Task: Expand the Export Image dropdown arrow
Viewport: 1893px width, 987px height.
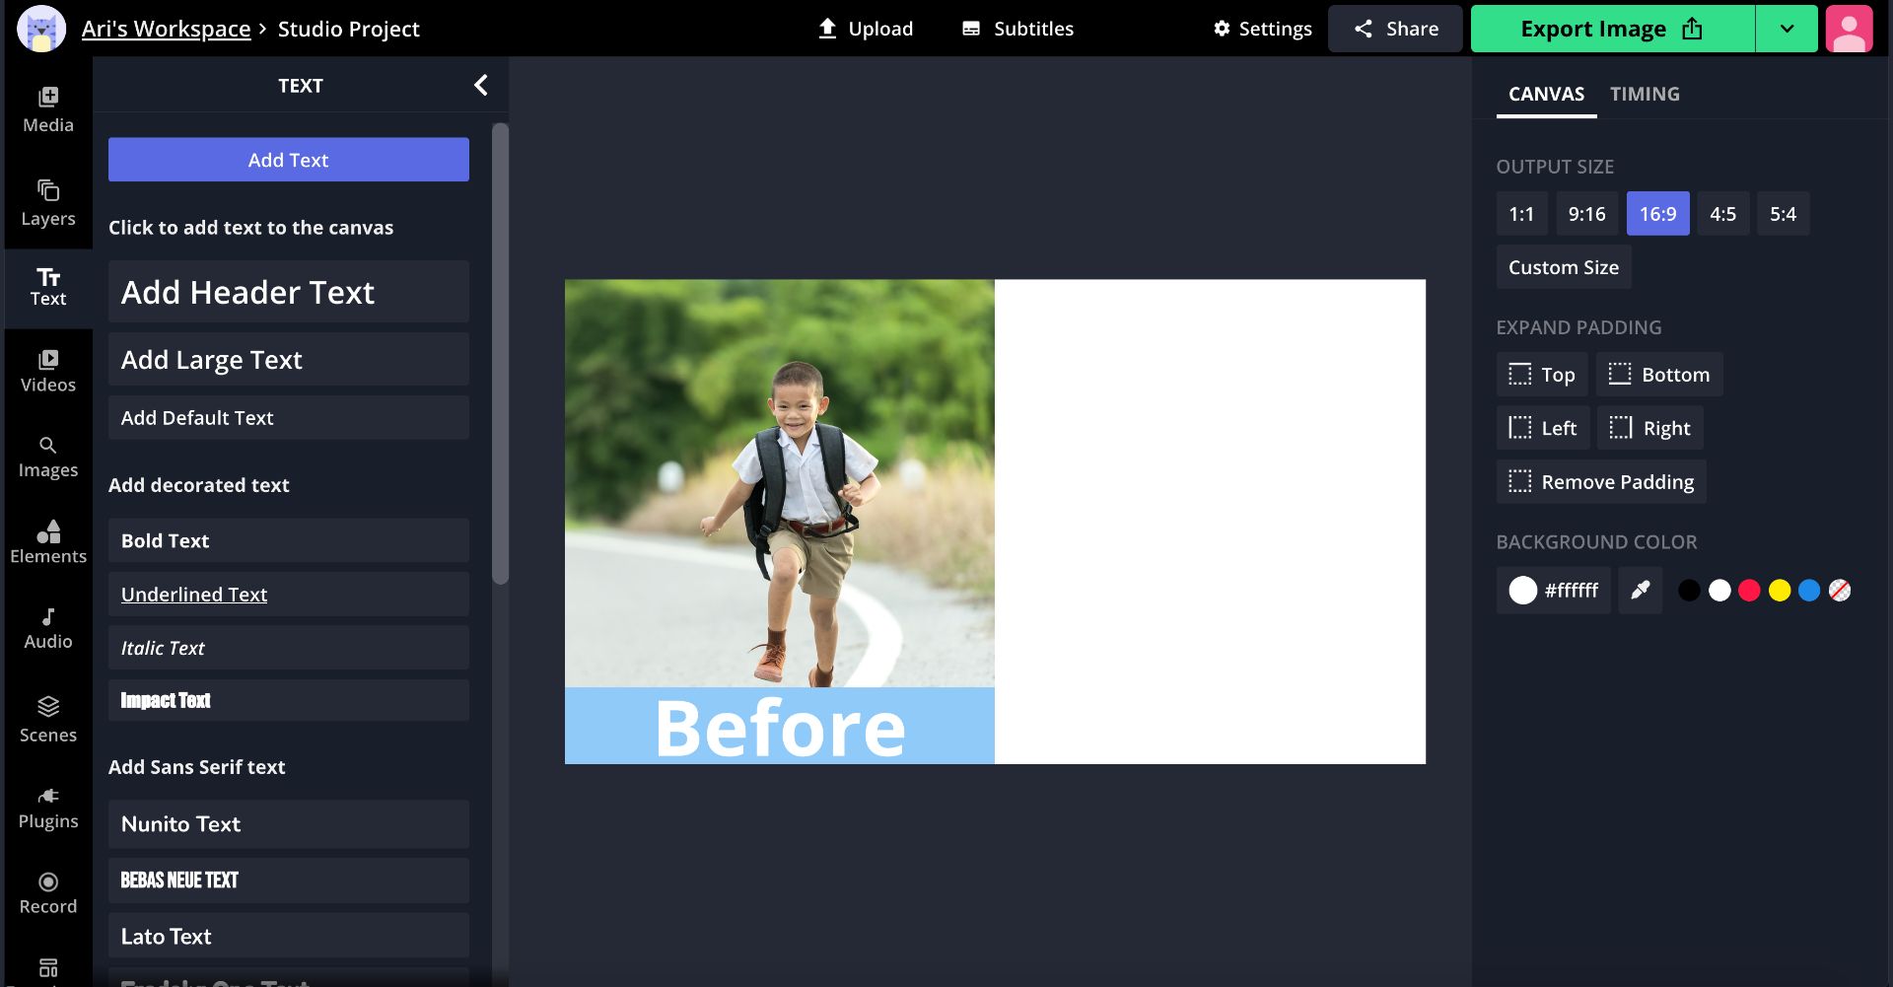Action: 1787,29
